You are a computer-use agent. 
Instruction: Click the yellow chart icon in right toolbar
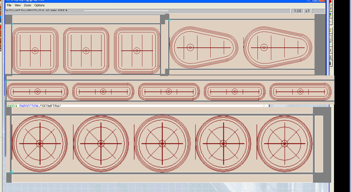330,30
